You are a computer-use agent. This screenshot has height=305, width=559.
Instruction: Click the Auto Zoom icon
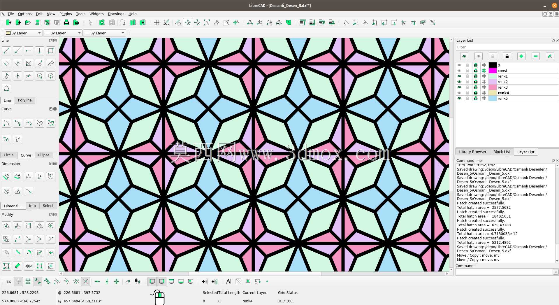click(207, 22)
